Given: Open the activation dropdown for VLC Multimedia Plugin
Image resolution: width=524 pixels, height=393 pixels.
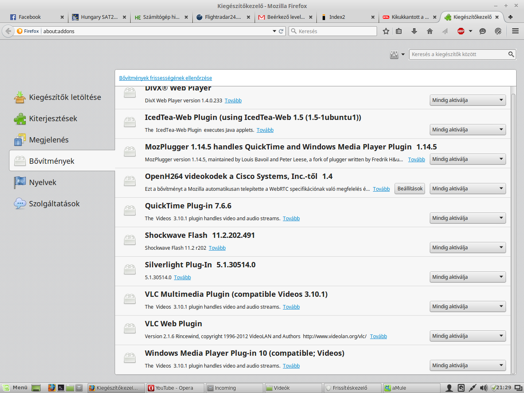Looking at the screenshot, I should tap(468, 307).
